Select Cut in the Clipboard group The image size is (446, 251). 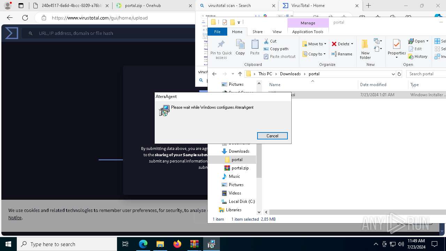pyautogui.click(x=270, y=41)
